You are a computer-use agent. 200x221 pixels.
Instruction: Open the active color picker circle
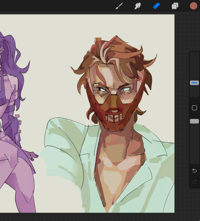(x=193, y=6)
